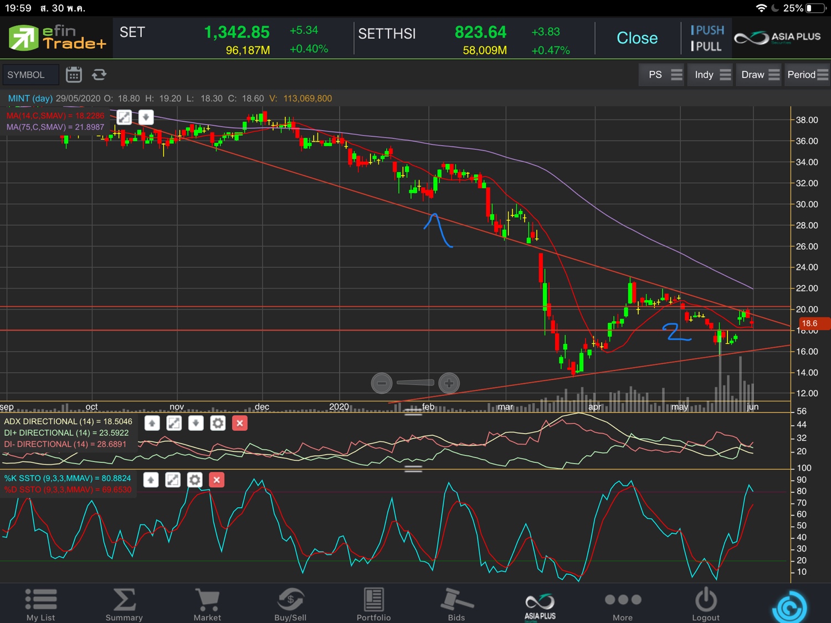Expand the MA chart panel to fullscreen
The image size is (831, 623).
click(x=124, y=117)
